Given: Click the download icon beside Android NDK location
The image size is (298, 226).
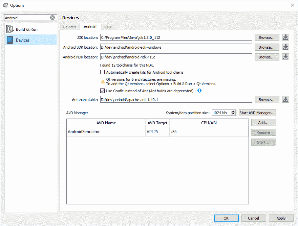Looking at the screenshot, I should click(285, 57).
